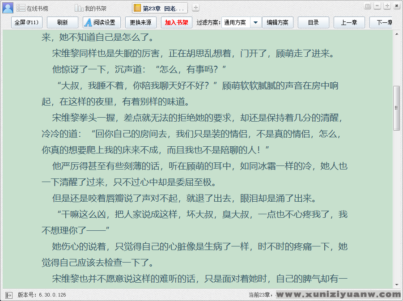Refresh the page with 刷新
The width and height of the screenshot is (403, 301).
(62, 22)
